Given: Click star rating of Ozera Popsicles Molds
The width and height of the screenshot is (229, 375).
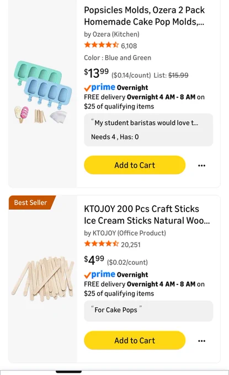Looking at the screenshot, I should click(102, 45).
